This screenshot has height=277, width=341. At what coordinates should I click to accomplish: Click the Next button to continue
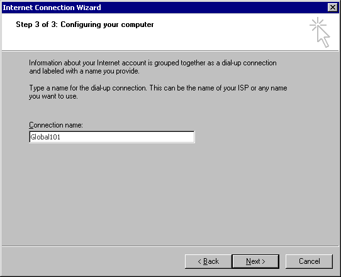click(255, 261)
